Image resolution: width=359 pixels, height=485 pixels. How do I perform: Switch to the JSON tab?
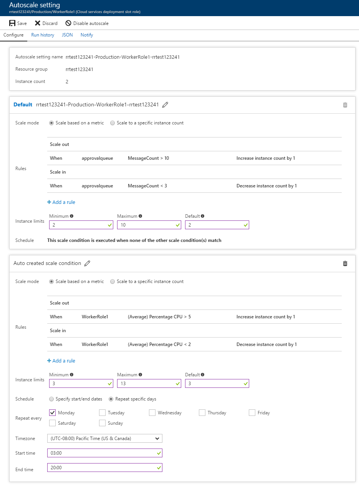click(x=67, y=35)
